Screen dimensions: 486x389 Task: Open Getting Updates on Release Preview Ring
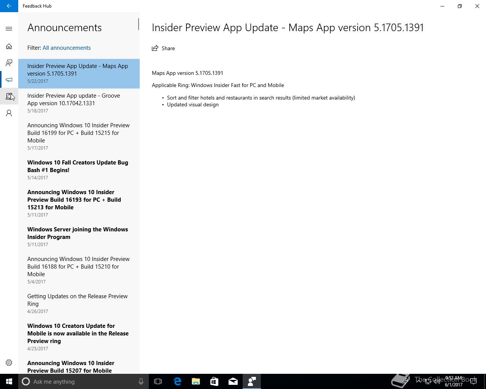pyautogui.click(x=79, y=304)
